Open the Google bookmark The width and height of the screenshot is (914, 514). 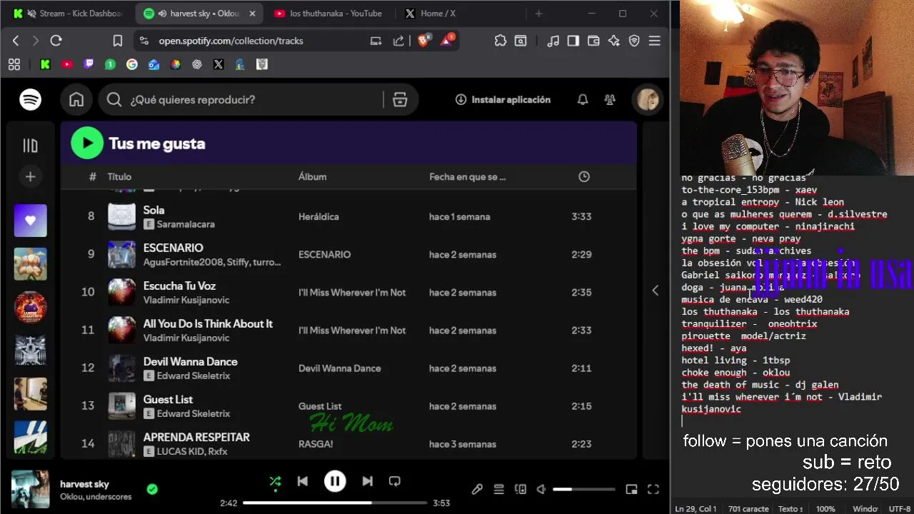pyautogui.click(x=131, y=64)
